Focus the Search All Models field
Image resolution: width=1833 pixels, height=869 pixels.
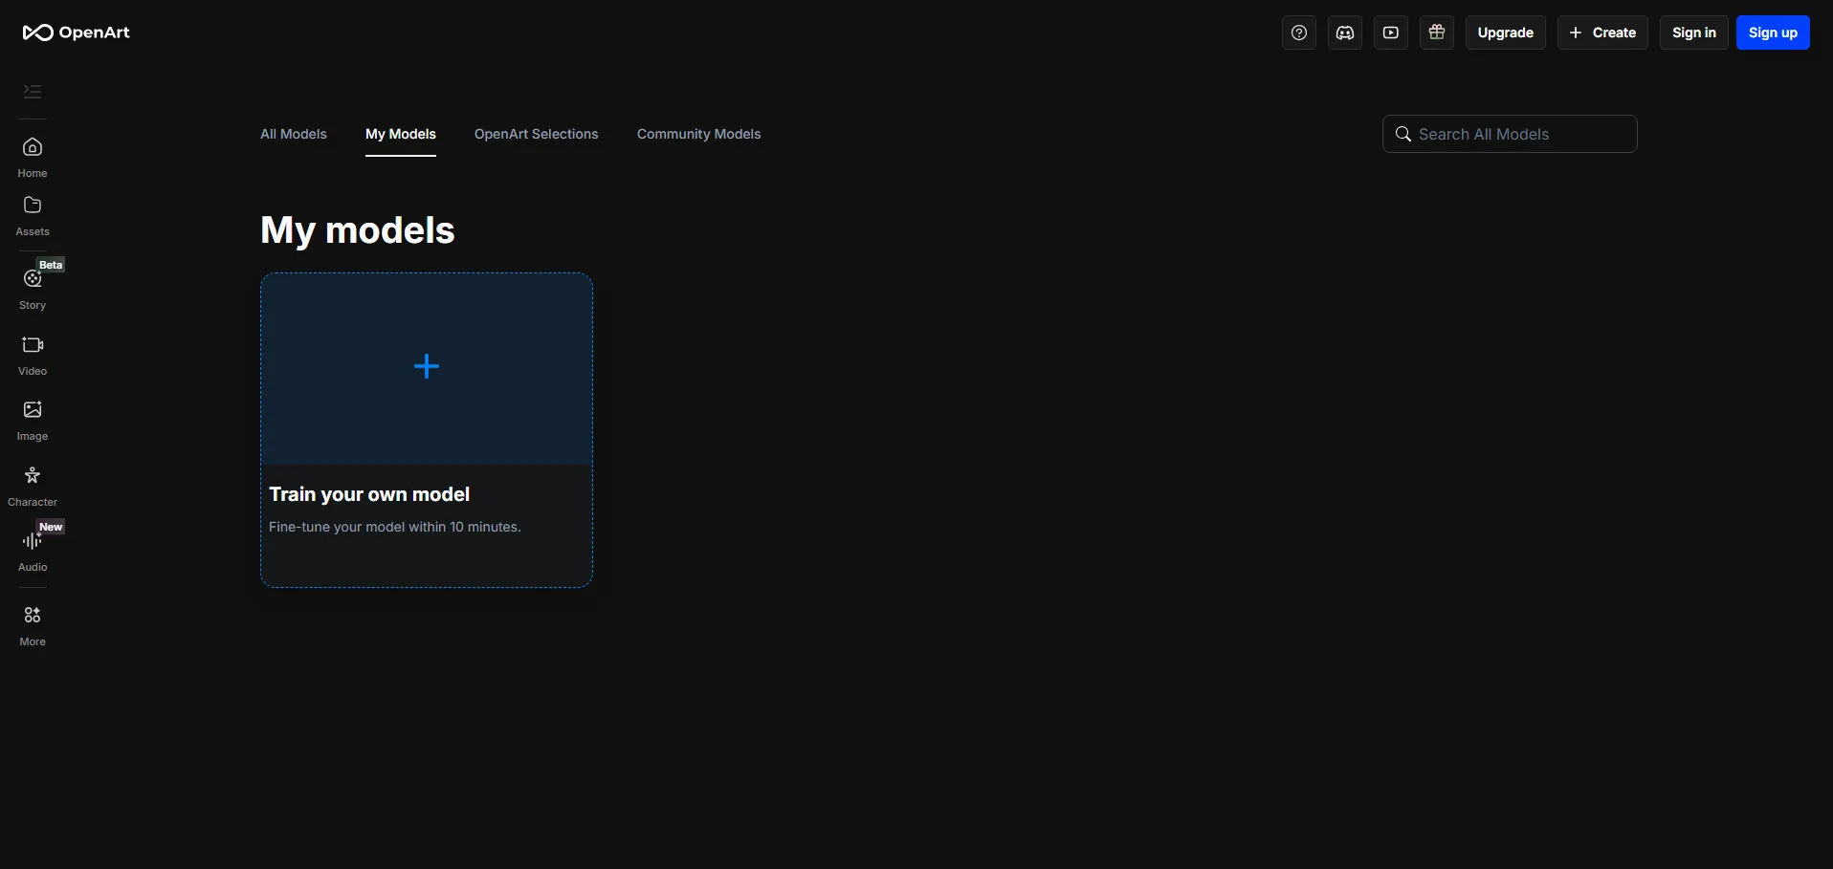pyautogui.click(x=1521, y=134)
